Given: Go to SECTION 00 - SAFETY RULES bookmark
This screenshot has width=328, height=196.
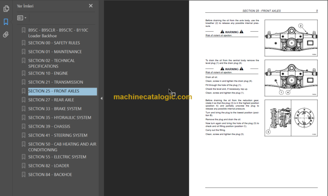Looking at the screenshot, I should [x=54, y=43].
